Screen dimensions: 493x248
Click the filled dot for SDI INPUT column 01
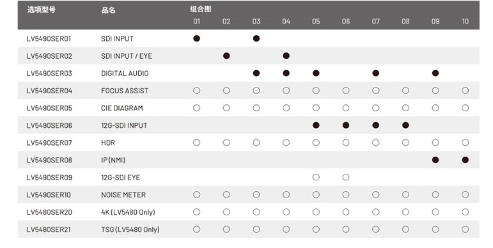(x=196, y=38)
